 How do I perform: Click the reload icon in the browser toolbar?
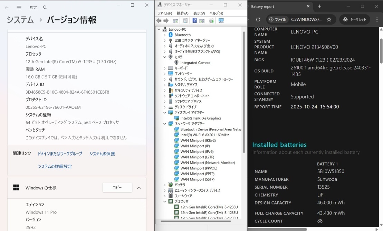(259, 19)
